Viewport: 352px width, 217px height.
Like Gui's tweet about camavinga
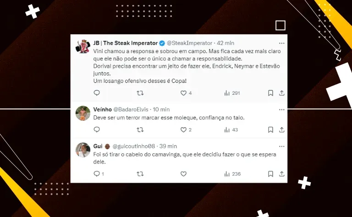(183, 174)
